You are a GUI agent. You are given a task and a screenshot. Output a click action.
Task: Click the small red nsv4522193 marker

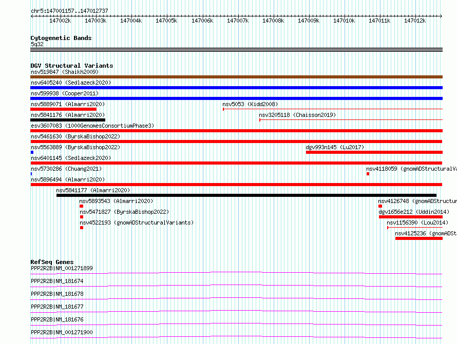pyautogui.click(x=82, y=228)
